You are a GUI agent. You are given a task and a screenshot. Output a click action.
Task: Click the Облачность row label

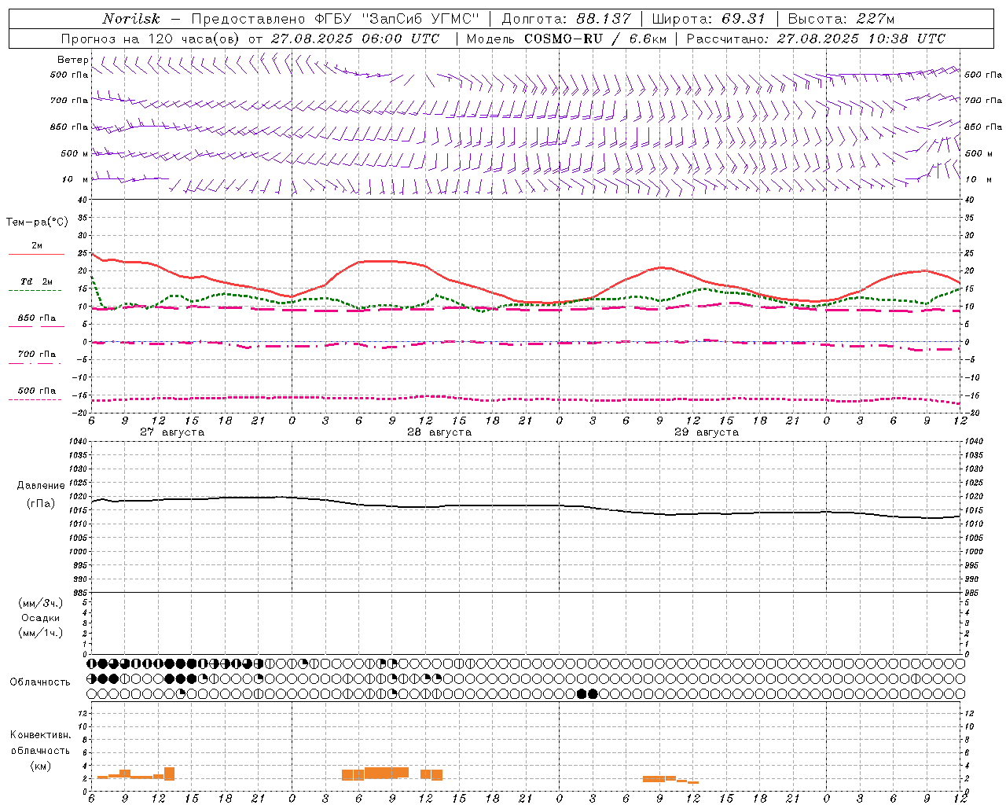40,682
